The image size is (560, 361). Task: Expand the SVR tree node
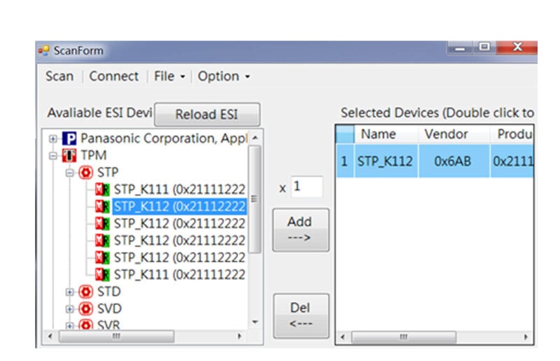[69, 325]
